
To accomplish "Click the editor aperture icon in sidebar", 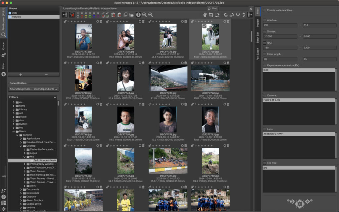I will [x=3, y=74].
